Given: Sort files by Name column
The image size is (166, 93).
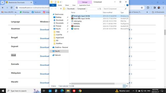Looking at the screenshot, I should [73, 12].
